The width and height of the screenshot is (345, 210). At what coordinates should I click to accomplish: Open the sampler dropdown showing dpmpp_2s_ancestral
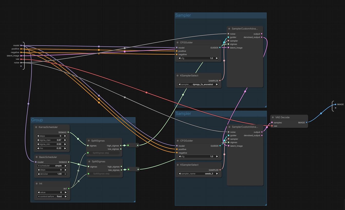point(198,84)
